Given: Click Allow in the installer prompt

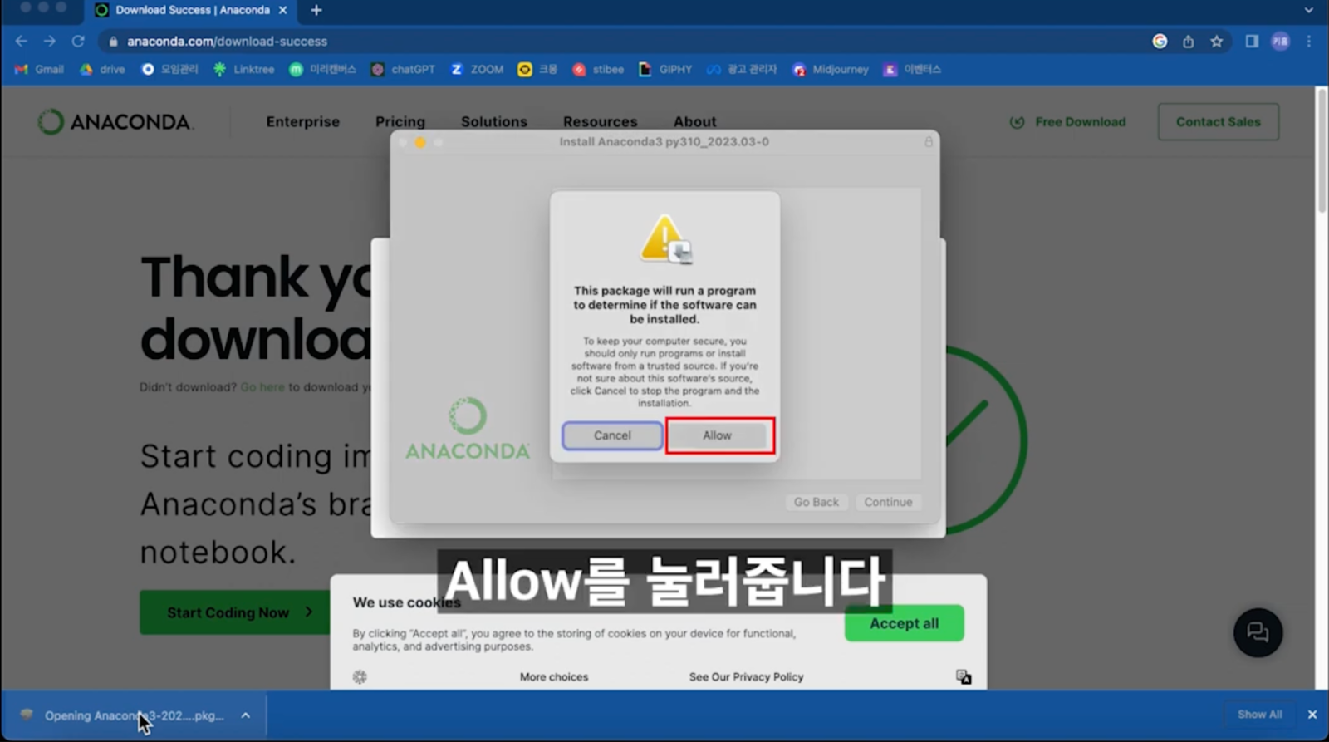Looking at the screenshot, I should (x=718, y=435).
